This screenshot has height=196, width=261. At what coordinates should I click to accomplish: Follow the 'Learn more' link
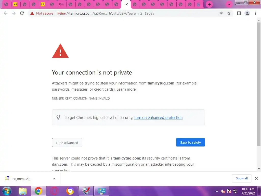point(126,89)
